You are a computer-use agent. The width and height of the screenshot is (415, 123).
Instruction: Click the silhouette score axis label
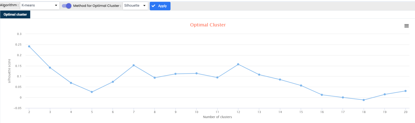tap(9, 71)
